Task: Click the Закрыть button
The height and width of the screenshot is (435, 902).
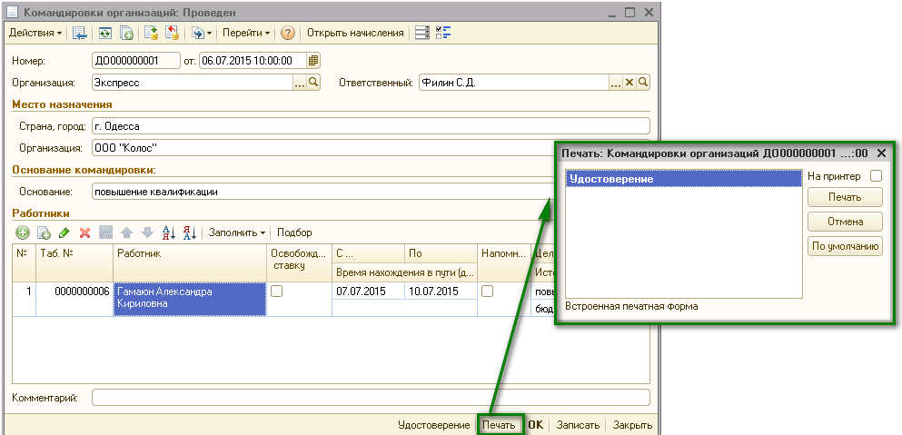Action: [632, 425]
